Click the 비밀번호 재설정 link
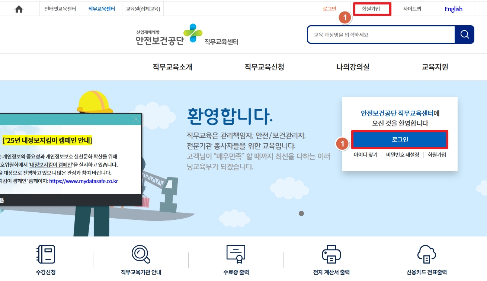The width and height of the screenshot is (487, 281). (403, 155)
